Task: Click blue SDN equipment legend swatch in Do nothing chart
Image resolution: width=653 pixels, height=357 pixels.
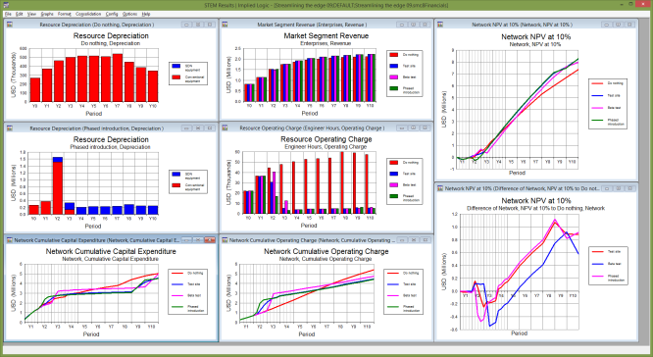Action: [176, 67]
